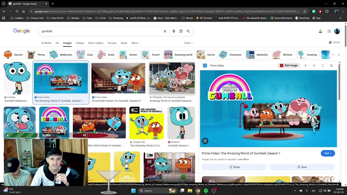
Task: Open the Google apps grid
Action: [329, 31]
